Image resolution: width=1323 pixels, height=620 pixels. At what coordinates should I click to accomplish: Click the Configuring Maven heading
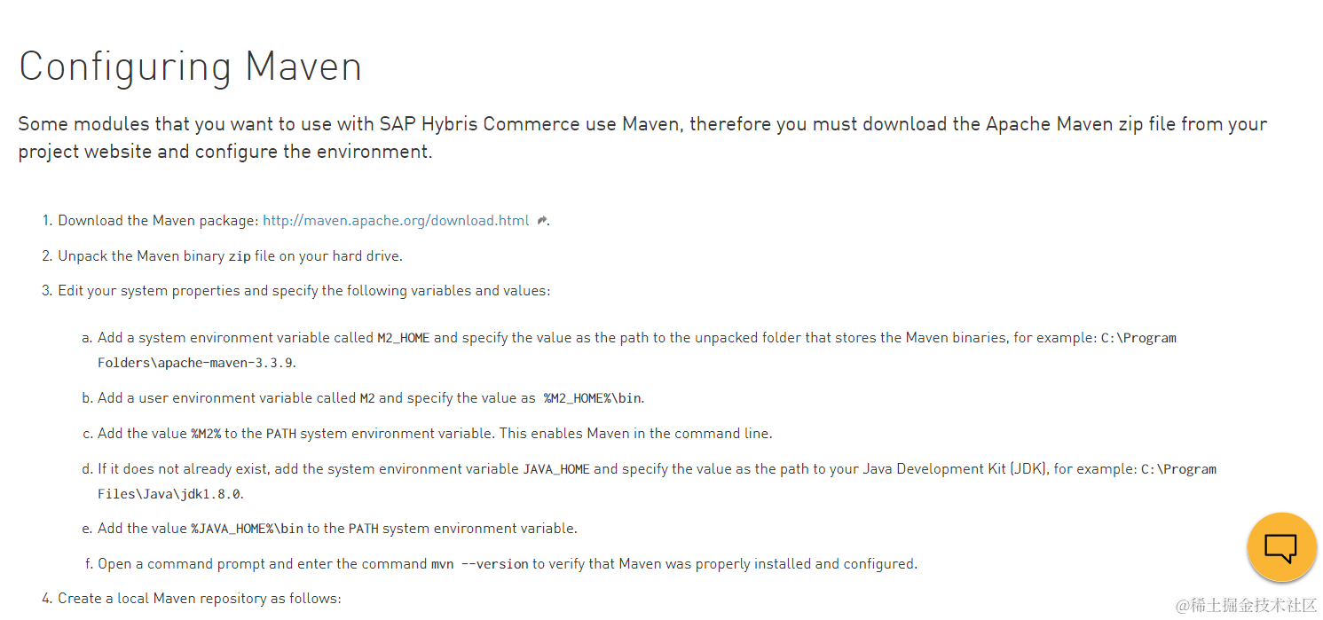pos(191,67)
